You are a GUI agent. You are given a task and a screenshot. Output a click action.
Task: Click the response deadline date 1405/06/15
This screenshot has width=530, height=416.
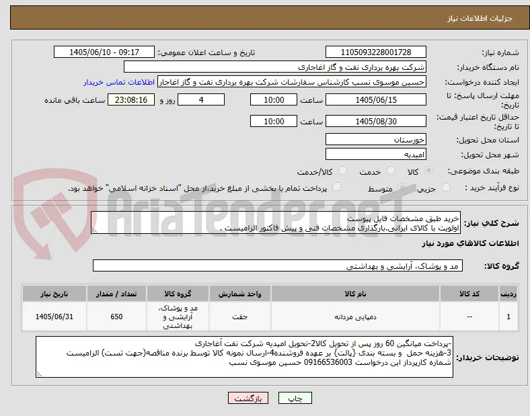pyautogui.click(x=376, y=99)
